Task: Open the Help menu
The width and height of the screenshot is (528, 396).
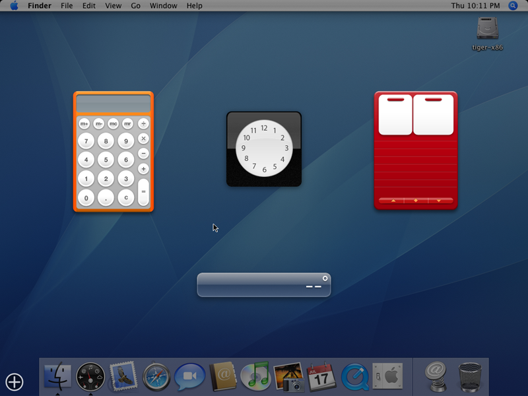Action: pos(194,5)
